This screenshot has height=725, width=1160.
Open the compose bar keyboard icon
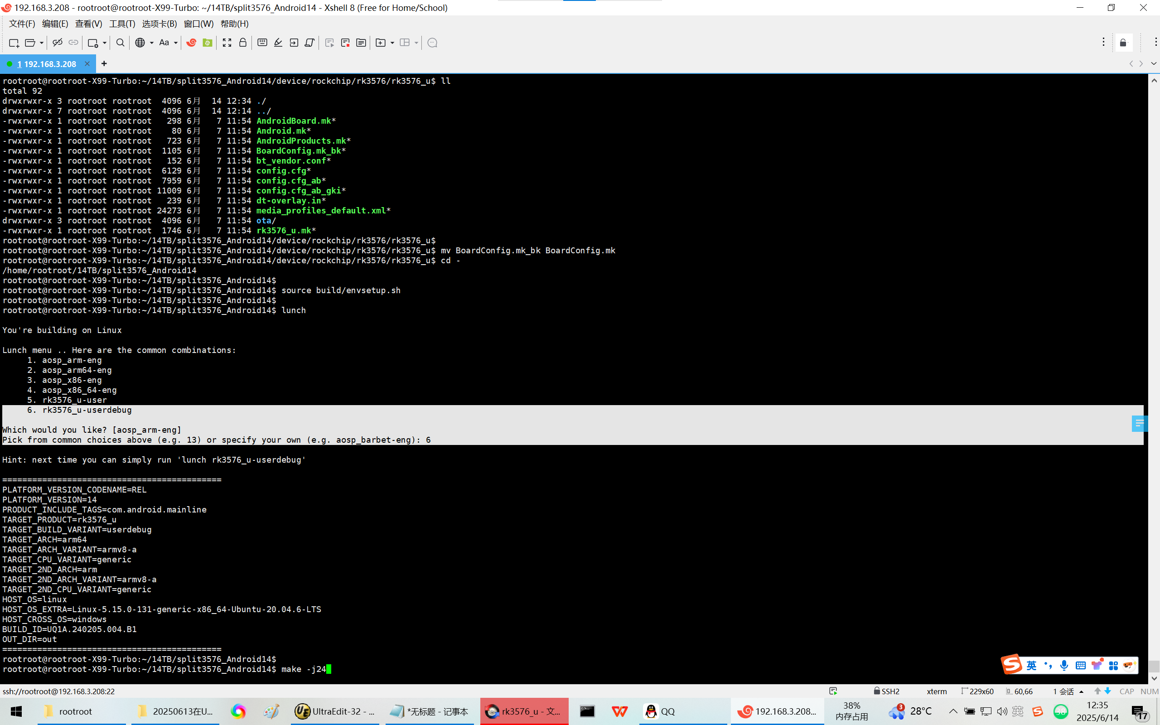(262, 43)
